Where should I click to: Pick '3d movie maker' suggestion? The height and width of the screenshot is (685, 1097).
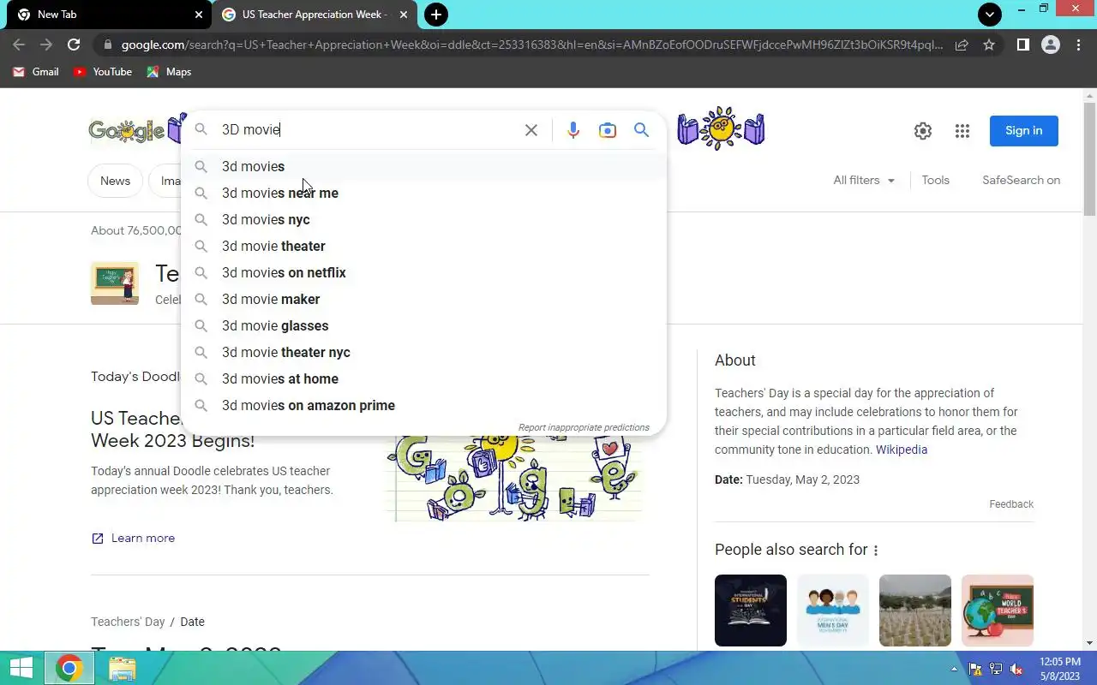[423, 299]
